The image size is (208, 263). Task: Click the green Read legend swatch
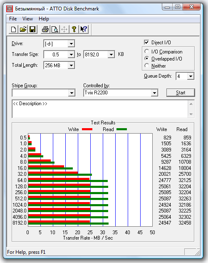pyautogui.click(x=121, y=129)
